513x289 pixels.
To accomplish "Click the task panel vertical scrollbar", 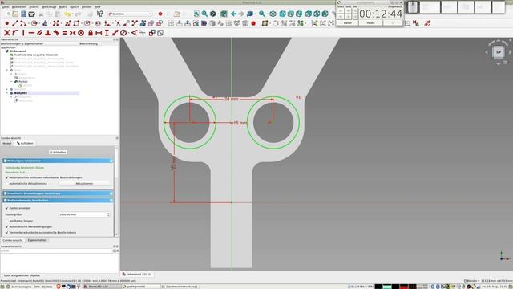I will (x=116, y=192).
